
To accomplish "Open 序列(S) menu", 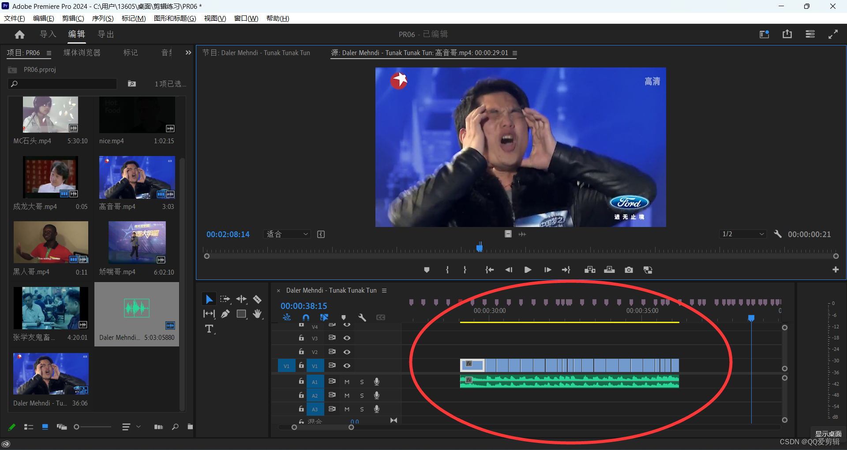I will tap(103, 18).
